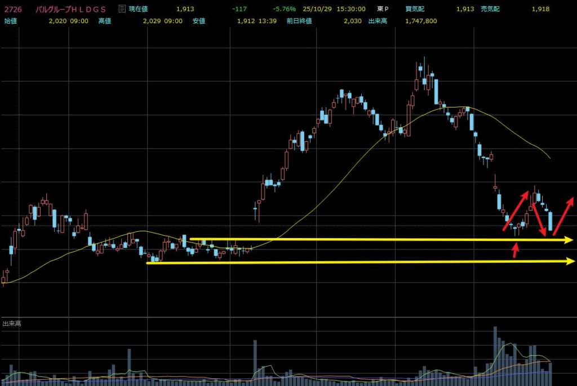This screenshot has height=386, width=577.
Task: Click the small red arrow below the candles
Action: coord(514,250)
